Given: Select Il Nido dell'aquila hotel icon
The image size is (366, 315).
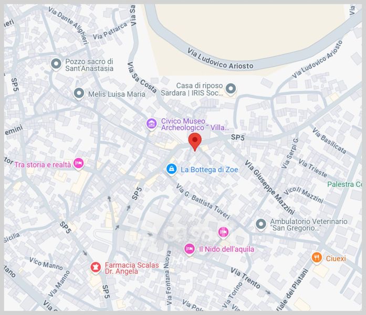Looking at the screenshot, I should (x=190, y=249).
